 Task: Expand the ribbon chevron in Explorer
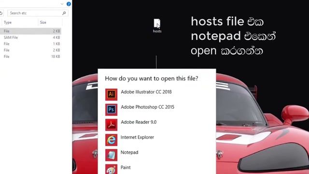(62, 4)
